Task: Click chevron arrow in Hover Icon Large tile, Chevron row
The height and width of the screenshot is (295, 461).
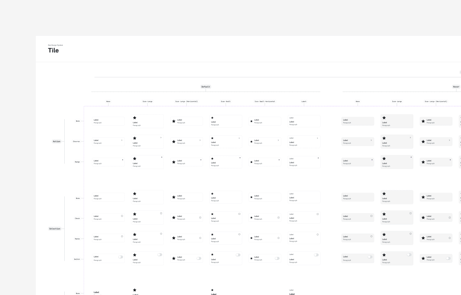Action: point(410,138)
